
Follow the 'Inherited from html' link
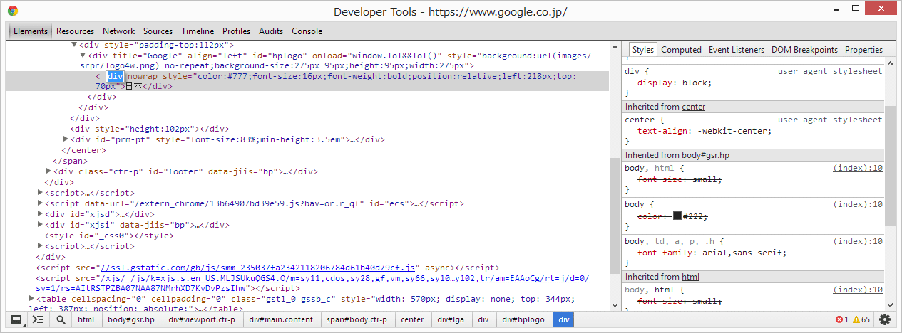690,277
